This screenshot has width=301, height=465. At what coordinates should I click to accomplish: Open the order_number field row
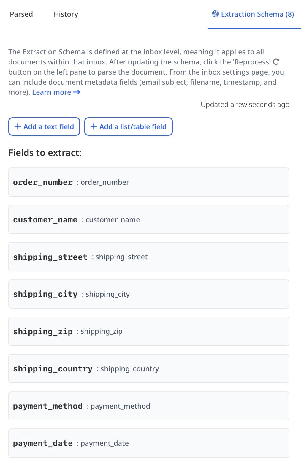tap(149, 182)
